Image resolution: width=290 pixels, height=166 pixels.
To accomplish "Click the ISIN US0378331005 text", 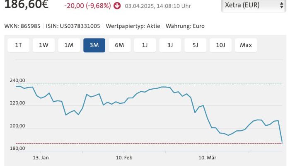I will click(x=77, y=26).
